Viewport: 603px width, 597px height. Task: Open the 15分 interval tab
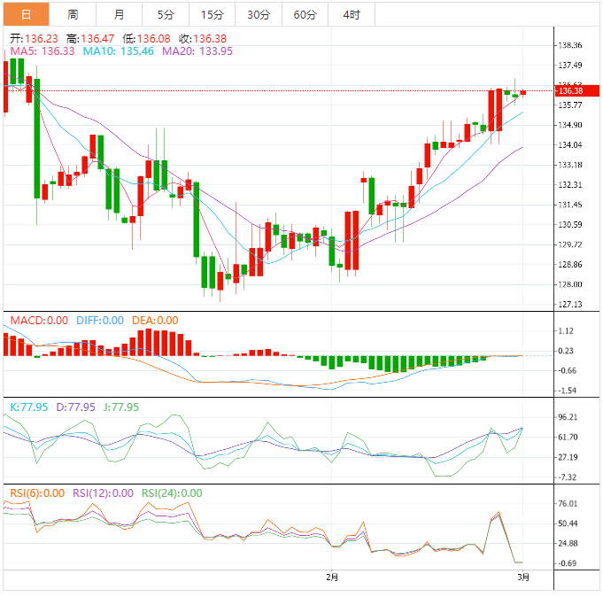coord(213,14)
